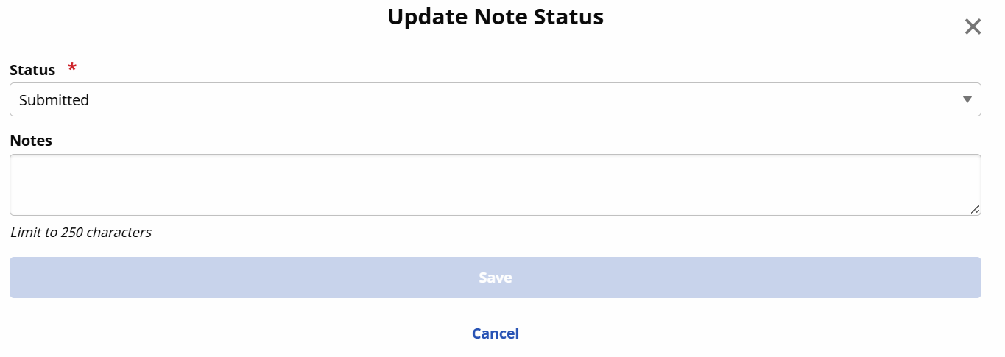1005x357 pixels.
Task: Open the Status combo box showing Submitted
Action: pos(495,99)
